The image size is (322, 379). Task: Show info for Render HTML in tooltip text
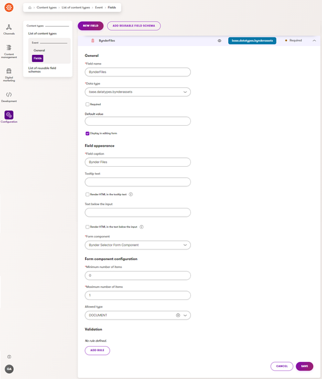(x=130, y=195)
